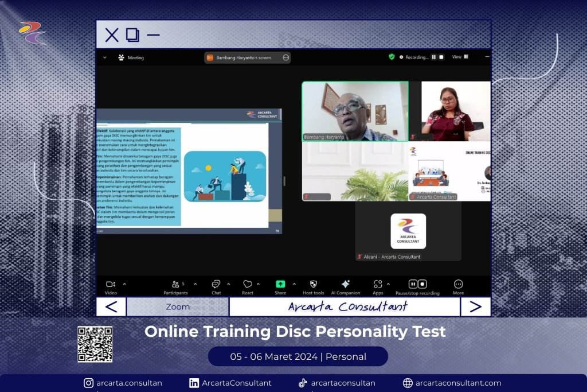This screenshot has height=392, width=587.
Task: Expand share options arrow beside Share
Action: pyautogui.click(x=295, y=284)
